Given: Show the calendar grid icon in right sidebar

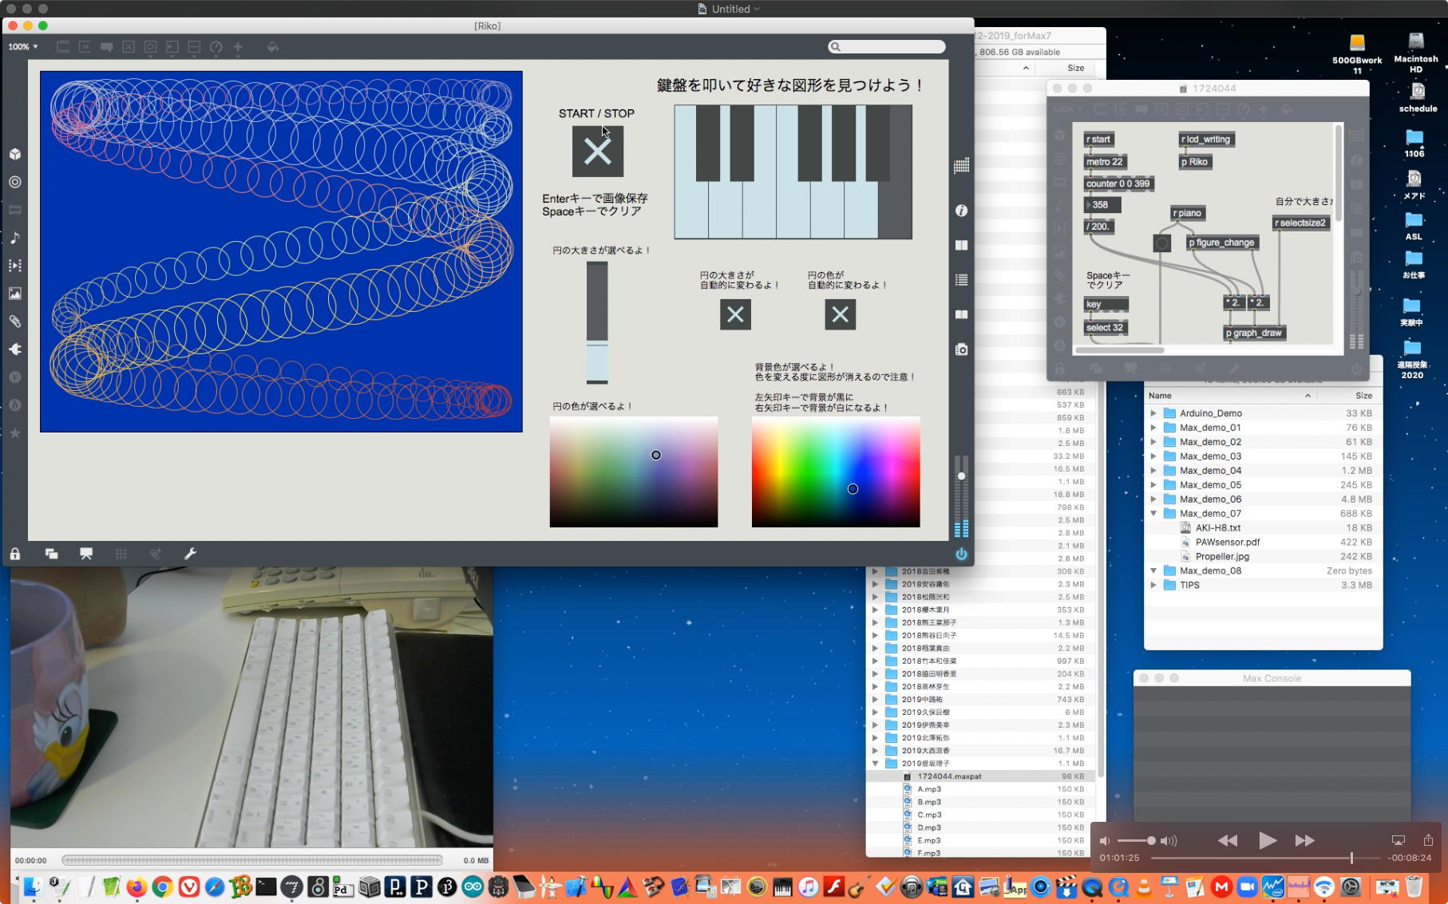Looking at the screenshot, I should coord(961,165).
